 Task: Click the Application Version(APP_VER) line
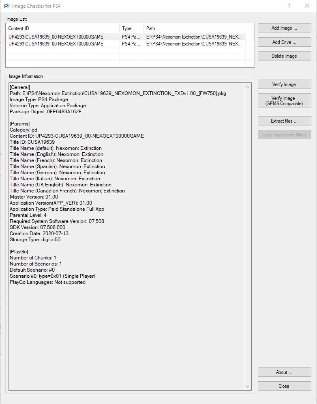click(51, 203)
